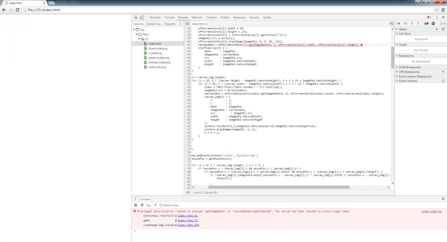Collapse the D: folder in file tree
447x242 pixels.
point(140,39)
